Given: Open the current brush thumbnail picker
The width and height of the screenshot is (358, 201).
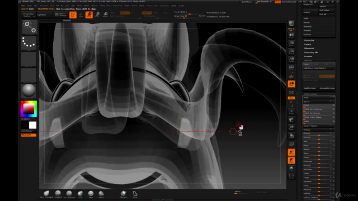Looking at the screenshot, I should click(x=30, y=27).
